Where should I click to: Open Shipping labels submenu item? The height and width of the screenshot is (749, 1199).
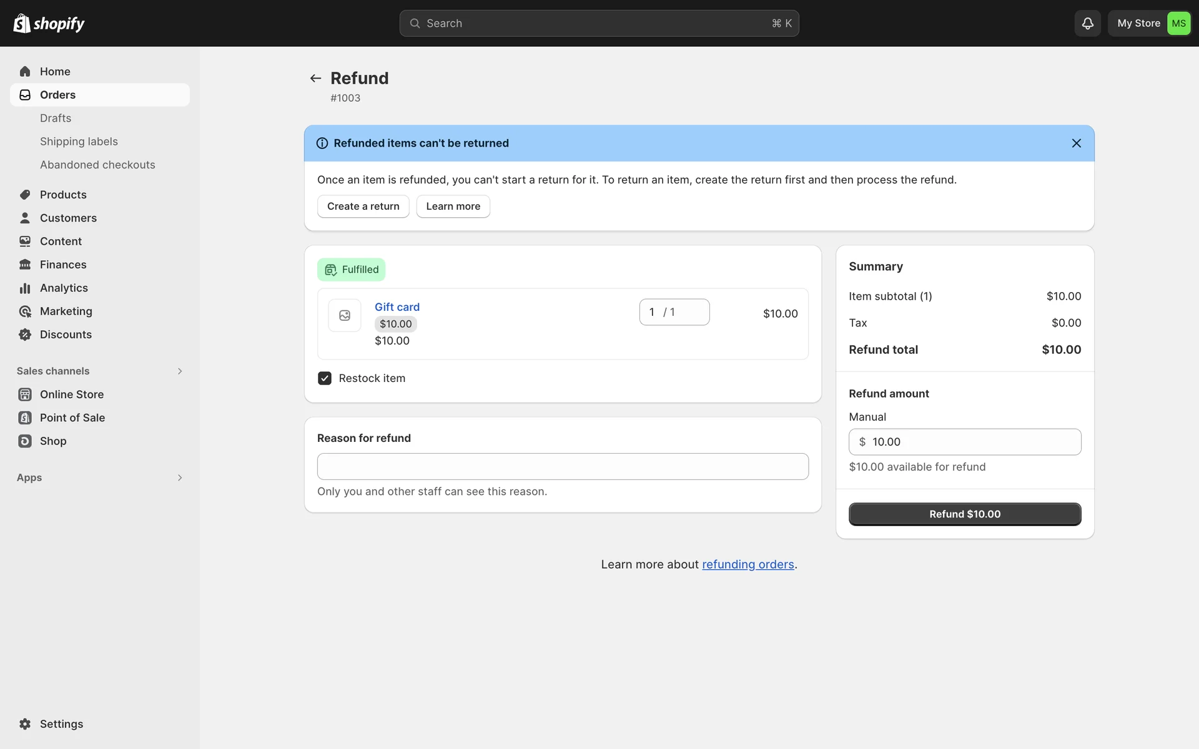coord(79,142)
